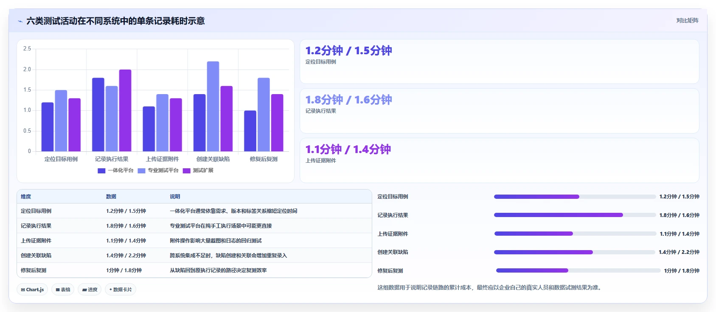Click 专业测试平台 bar for 修复后复测
This screenshot has width=716, height=312.
pyautogui.click(x=264, y=114)
